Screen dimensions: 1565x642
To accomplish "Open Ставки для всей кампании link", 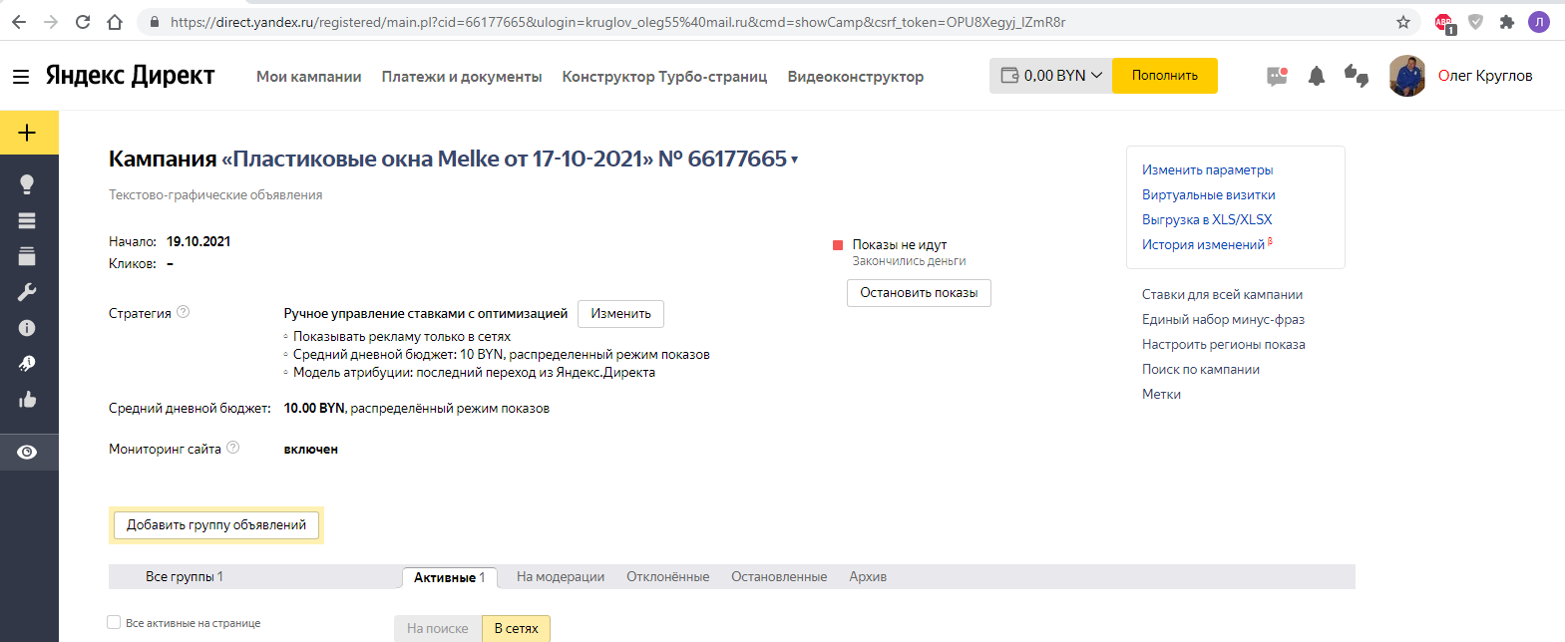I will pos(1222,294).
